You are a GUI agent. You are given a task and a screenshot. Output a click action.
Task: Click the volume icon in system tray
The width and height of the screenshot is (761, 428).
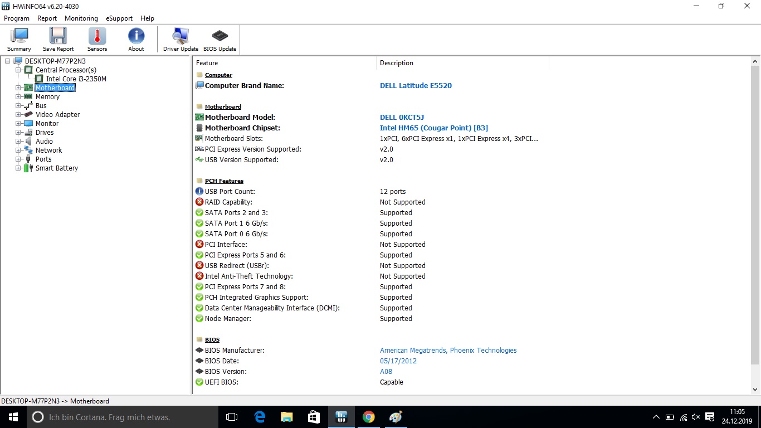click(x=696, y=417)
